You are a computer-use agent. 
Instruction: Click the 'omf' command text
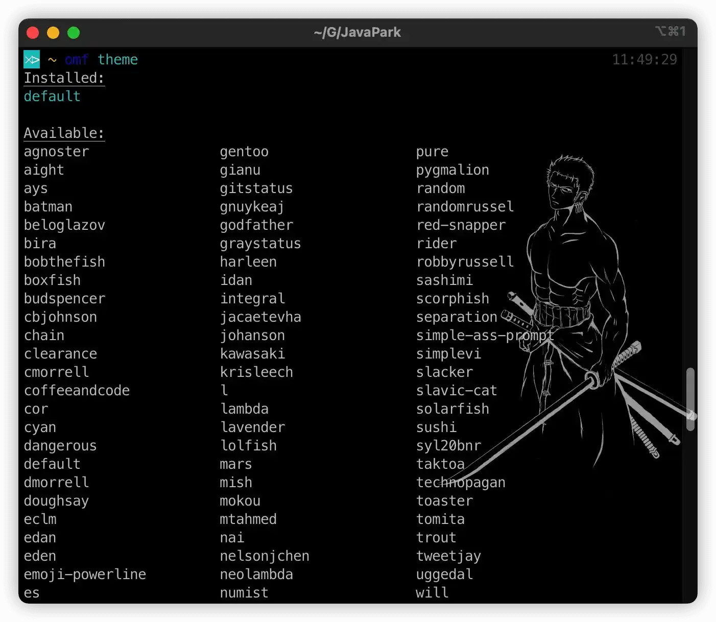pyautogui.click(x=77, y=60)
